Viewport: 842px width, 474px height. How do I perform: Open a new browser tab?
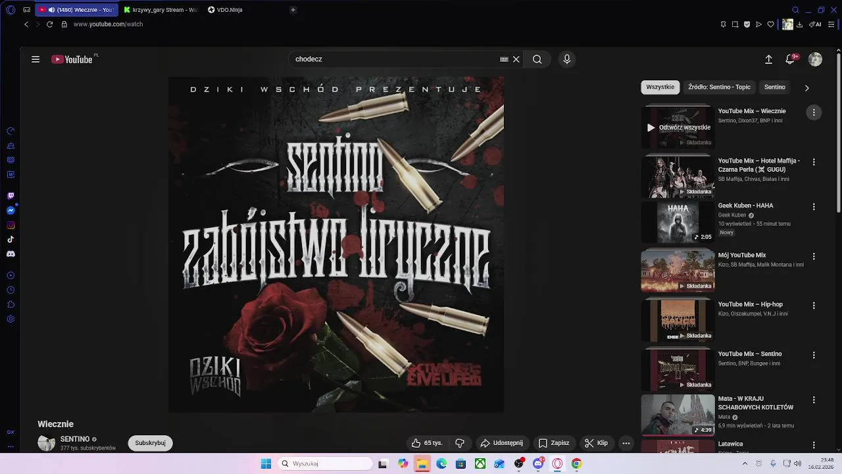tap(293, 10)
